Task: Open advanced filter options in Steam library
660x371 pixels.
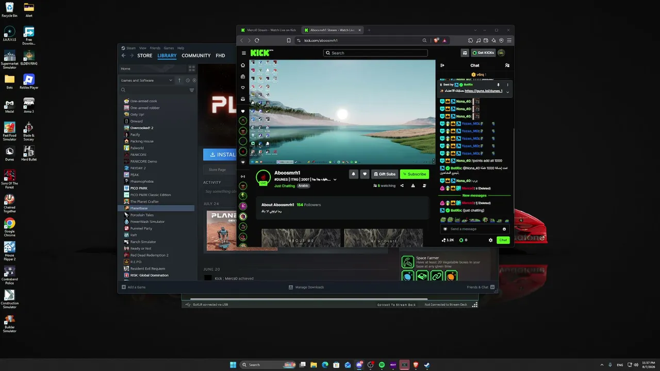Action: (192, 90)
